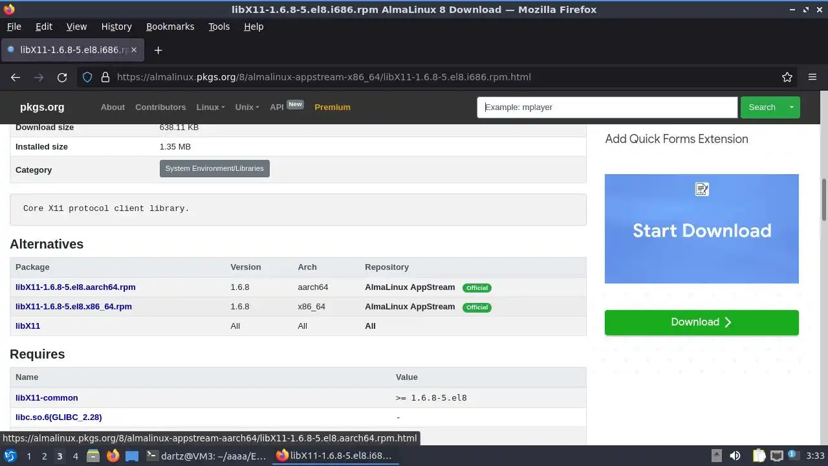Open libX11-1.6.8-5.el8.aarch64.rpm alternative link
Viewport: 828px width, 466px height.
(x=76, y=287)
